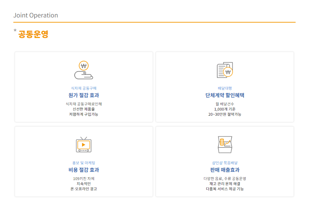Click the hand holding won coin icon
The image size is (311, 217).
[84, 70]
